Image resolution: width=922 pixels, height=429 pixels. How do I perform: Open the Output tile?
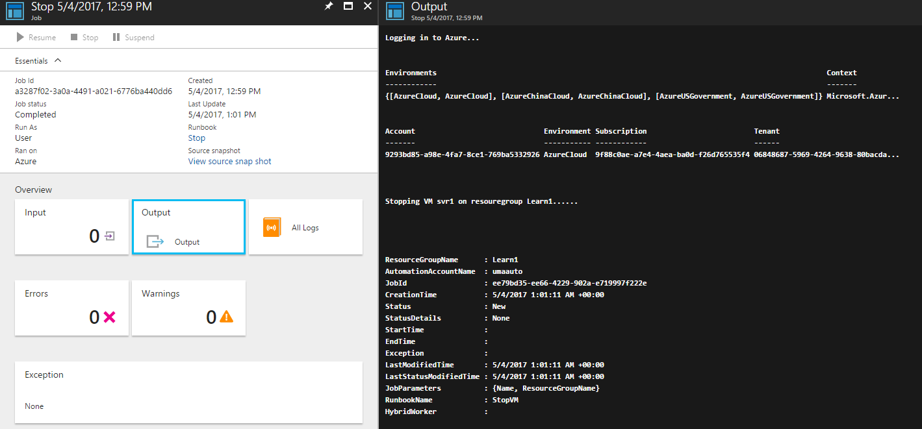coord(188,227)
